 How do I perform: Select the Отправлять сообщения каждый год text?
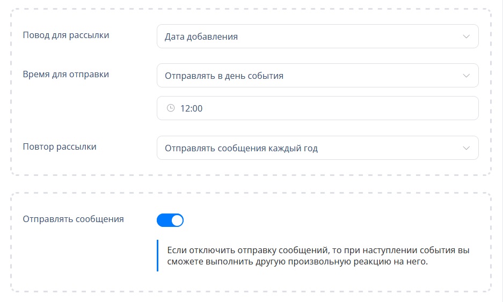point(241,149)
